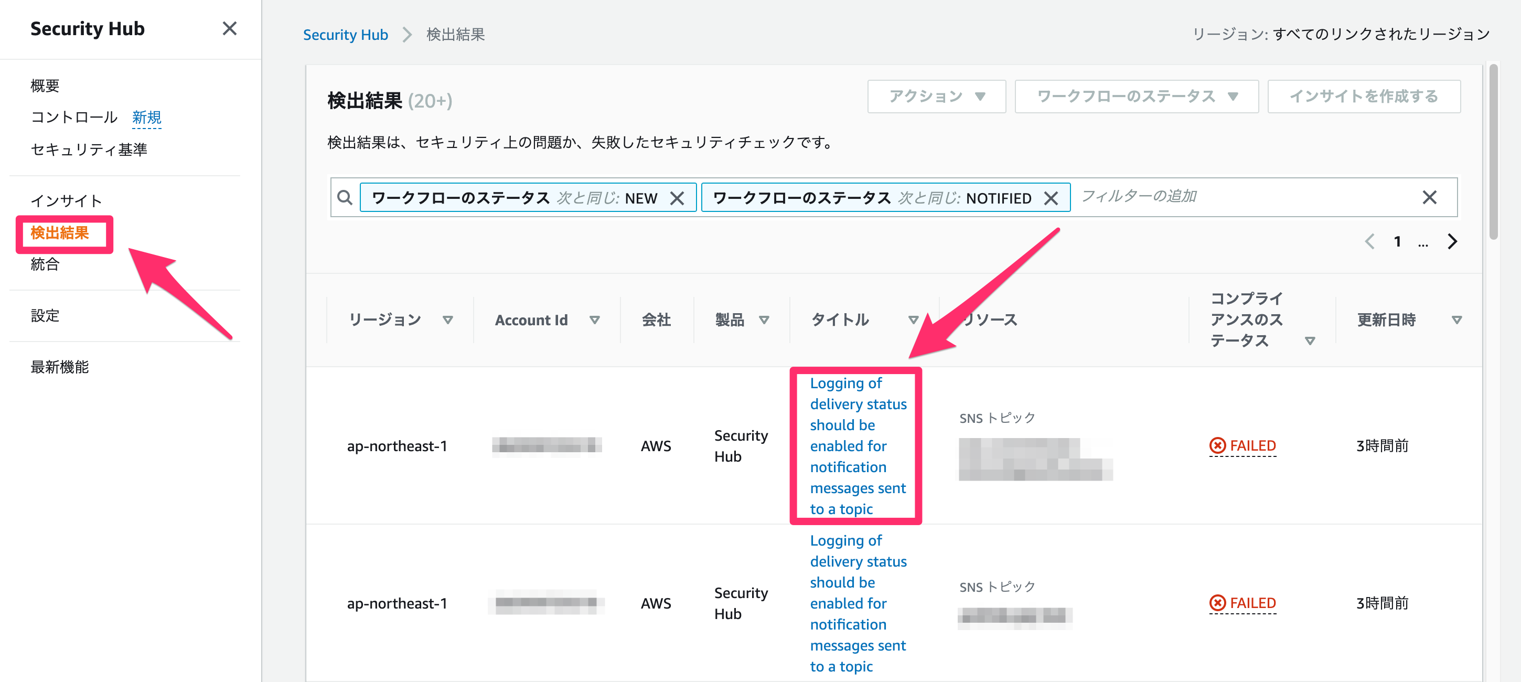Click page number 1 in pagination
Image resolution: width=1521 pixels, height=682 pixels.
(x=1397, y=241)
